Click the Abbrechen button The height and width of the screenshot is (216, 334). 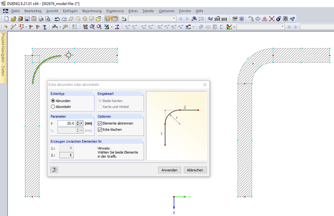[195, 170]
